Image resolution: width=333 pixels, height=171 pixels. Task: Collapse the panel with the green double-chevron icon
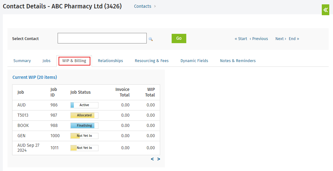click(x=325, y=10)
